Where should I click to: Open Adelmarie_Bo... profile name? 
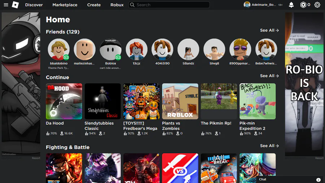[x=264, y=5]
